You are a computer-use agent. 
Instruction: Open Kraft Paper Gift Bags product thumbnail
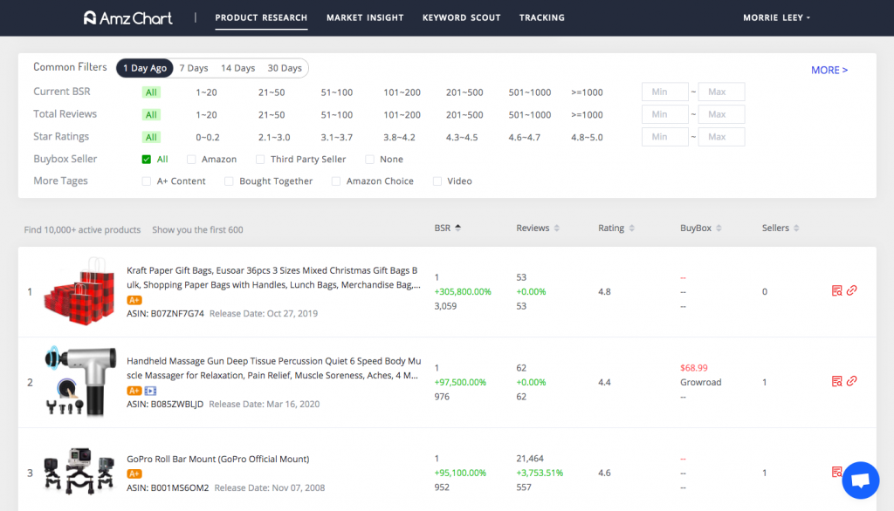(x=79, y=291)
